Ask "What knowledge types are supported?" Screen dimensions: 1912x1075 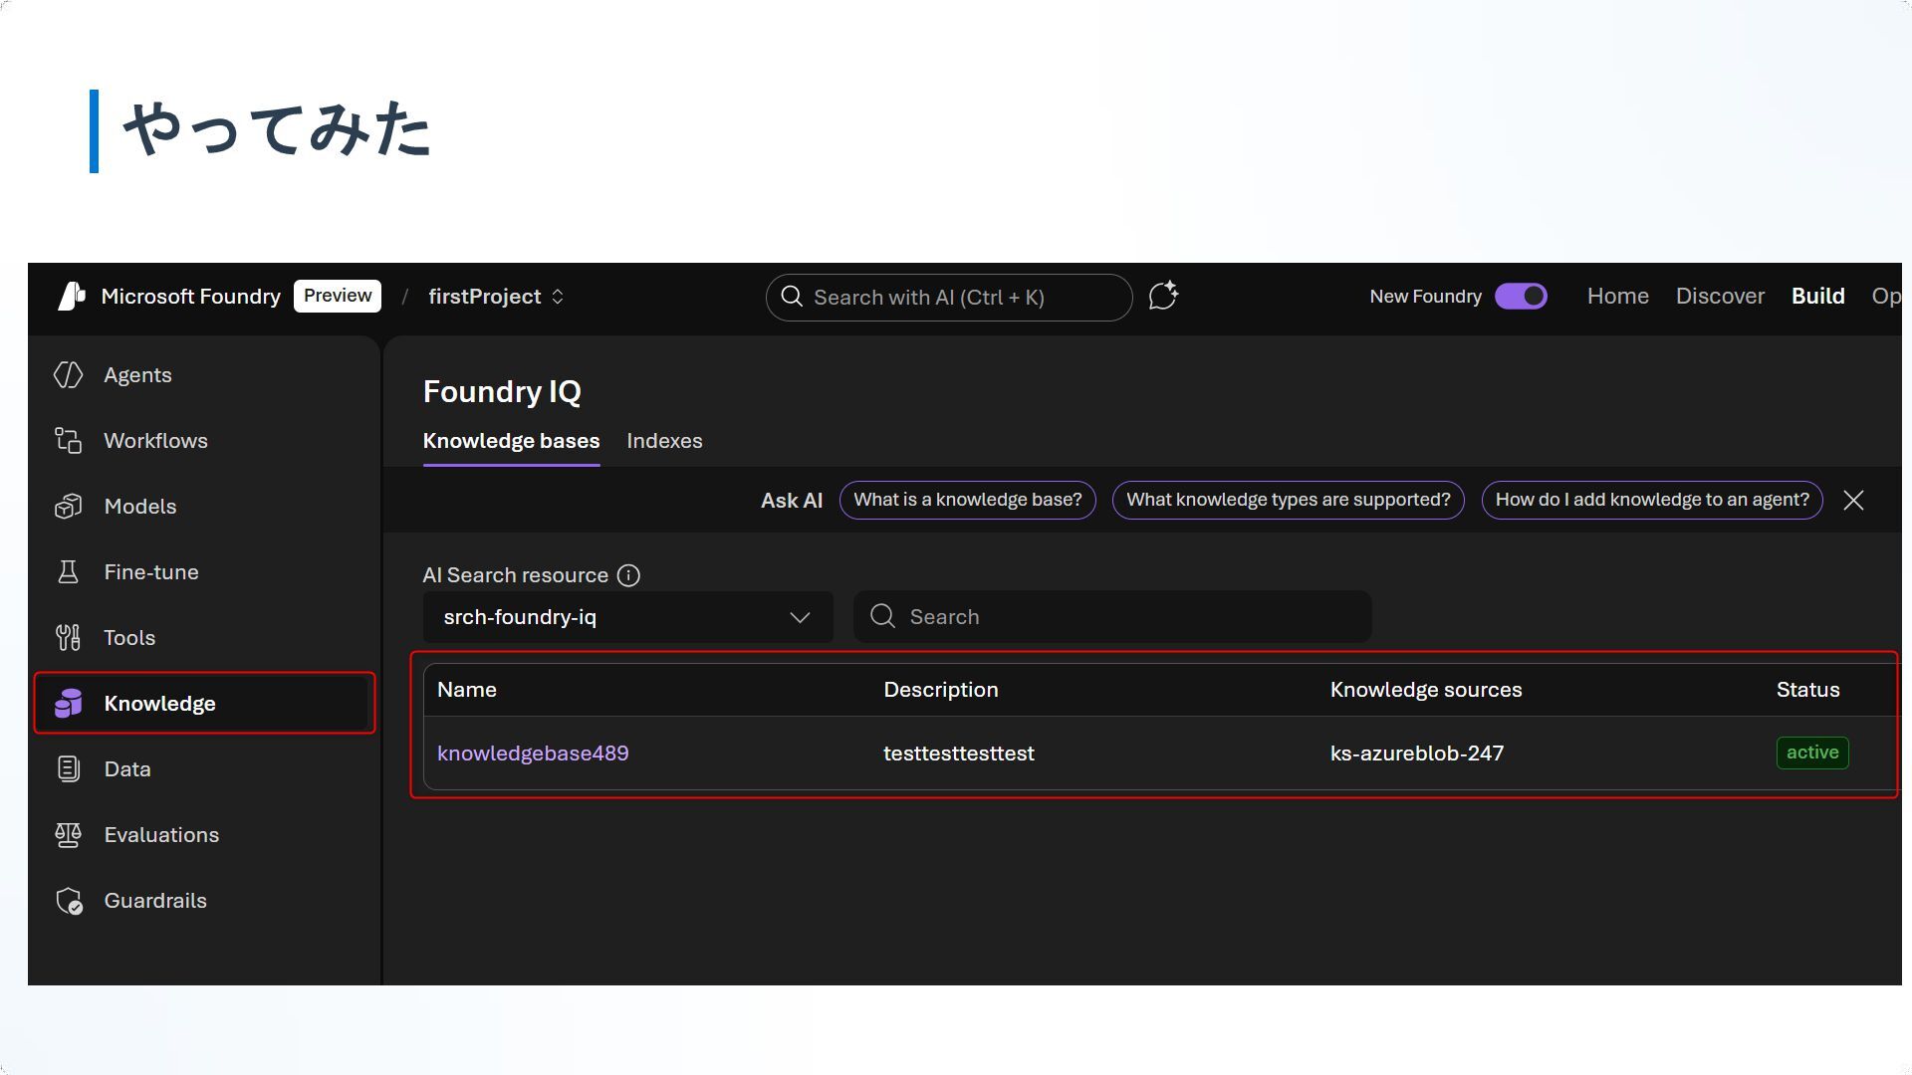(1288, 500)
